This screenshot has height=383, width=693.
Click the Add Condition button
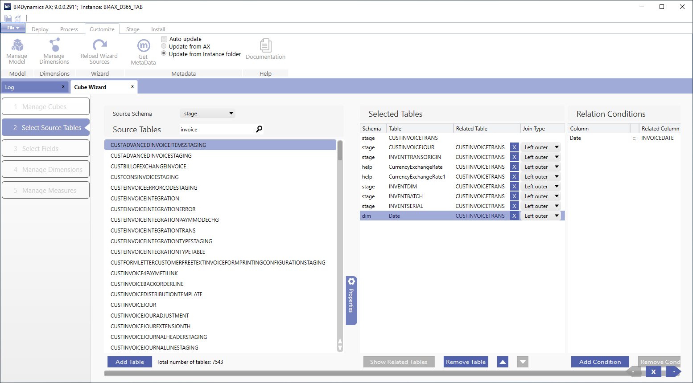[x=600, y=362]
